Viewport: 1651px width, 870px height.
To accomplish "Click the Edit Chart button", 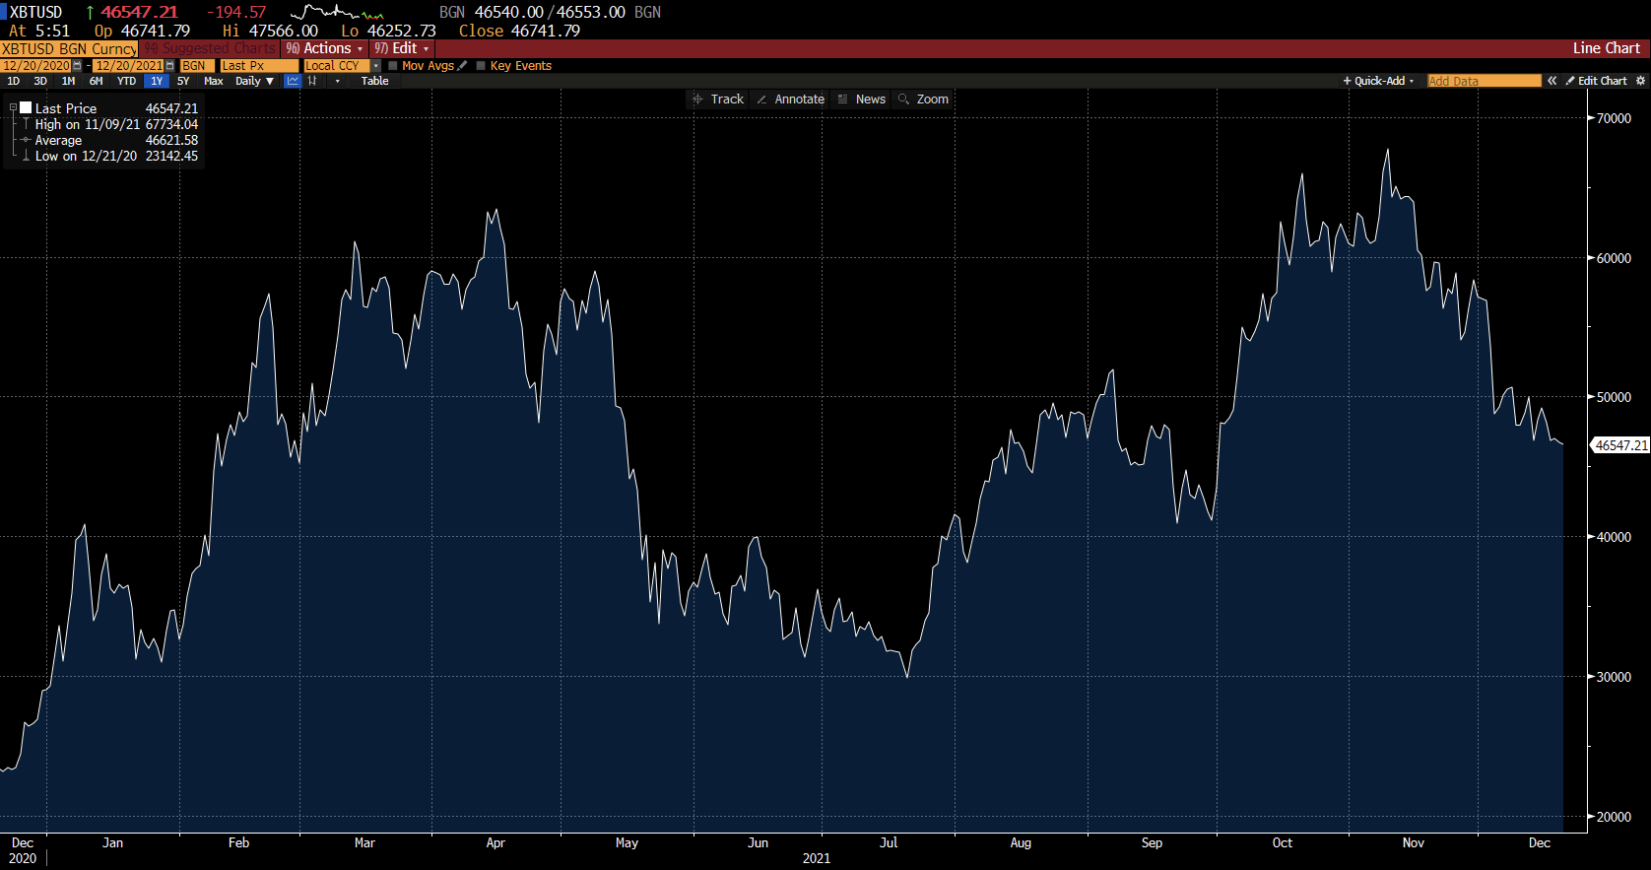I will [1597, 81].
